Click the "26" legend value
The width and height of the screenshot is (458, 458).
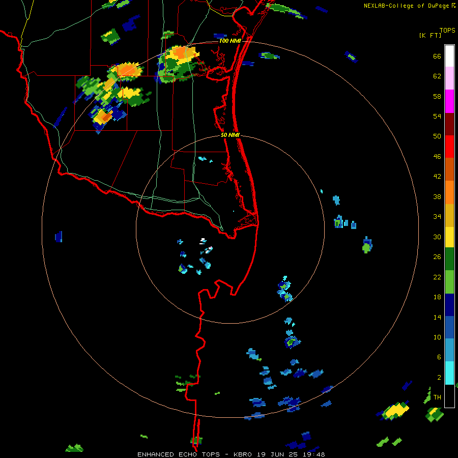coord(437,257)
